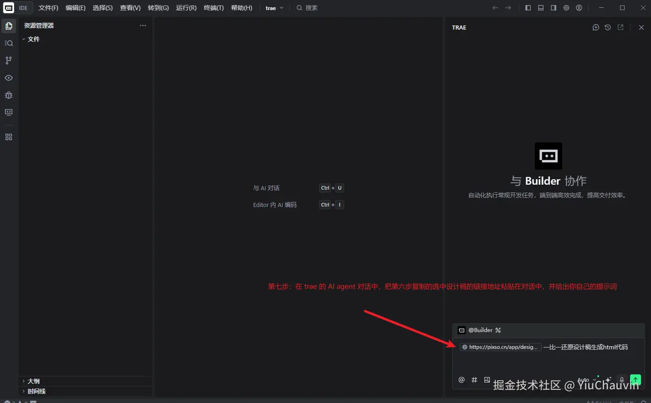Toggle the primary side bar layout icon
This screenshot has height=403, width=651.
point(528,8)
